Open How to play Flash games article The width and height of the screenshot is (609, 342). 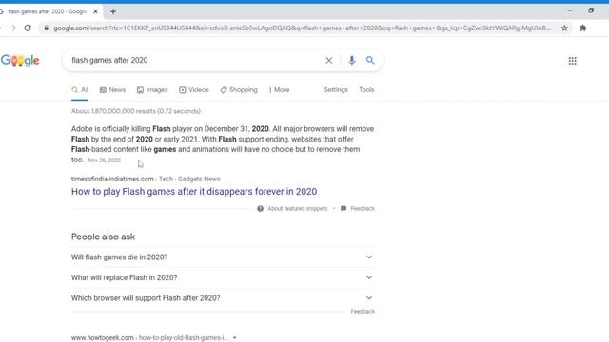click(194, 192)
